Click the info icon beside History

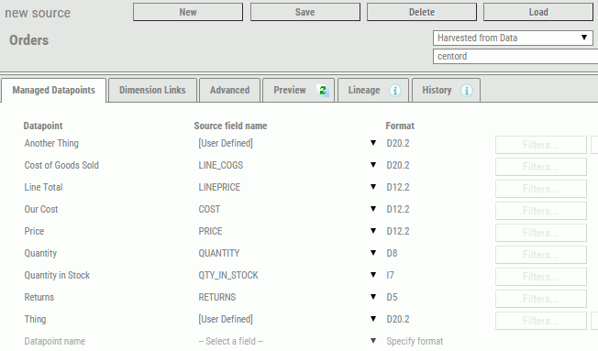467,91
